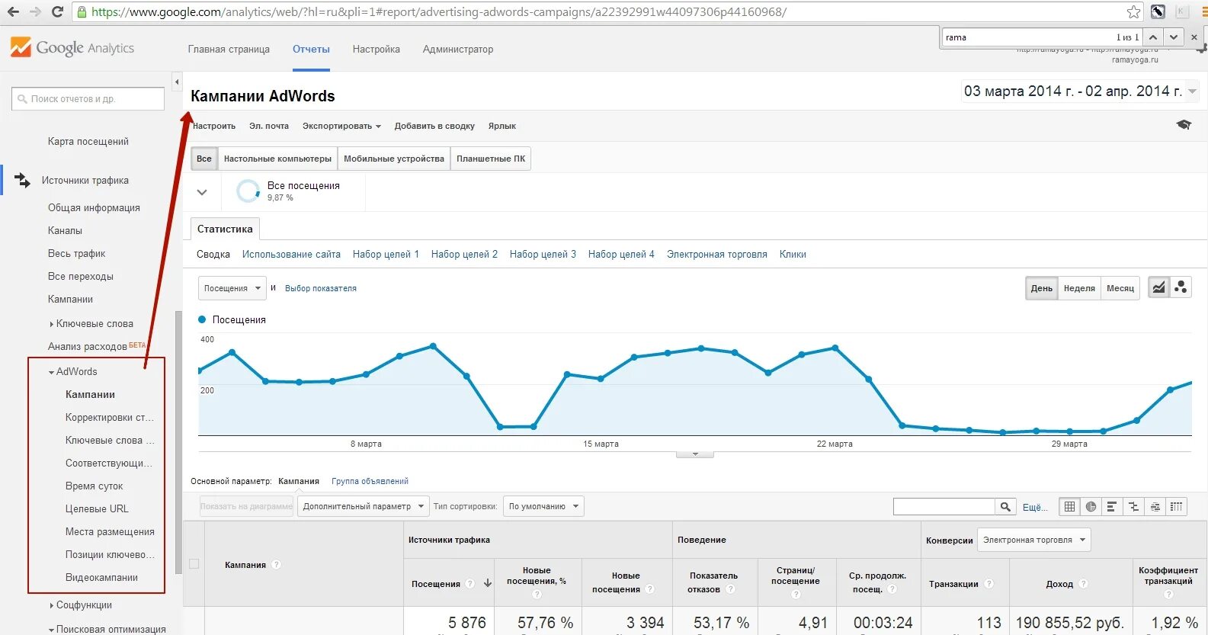The width and height of the screenshot is (1208, 635).
Task: Select the data table view icon
Action: click(1070, 506)
